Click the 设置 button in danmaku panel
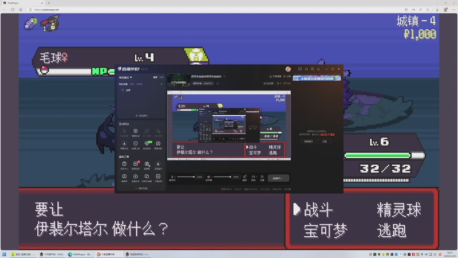Viewport: 458px width, 258px height. 325,142
